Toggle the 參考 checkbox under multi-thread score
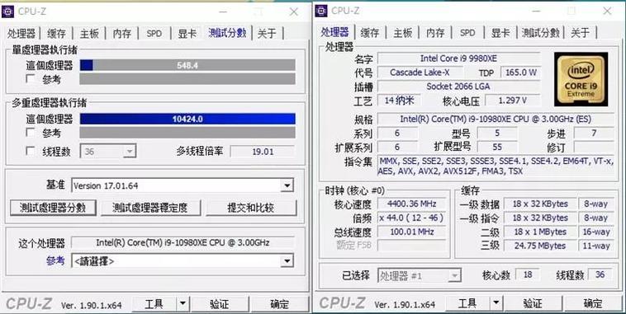Image resolution: width=626 pixels, height=314 pixels. (x=31, y=133)
